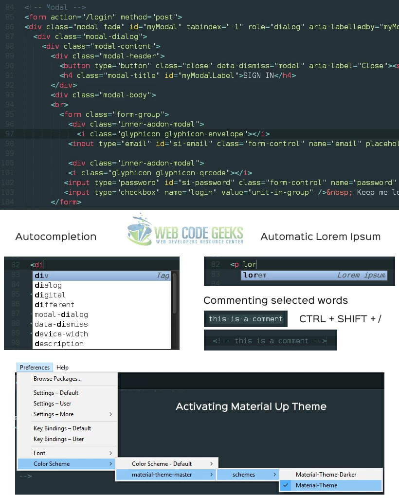399x498 pixels.
Task: Open Settings – Default
Action: click(67, 392)
